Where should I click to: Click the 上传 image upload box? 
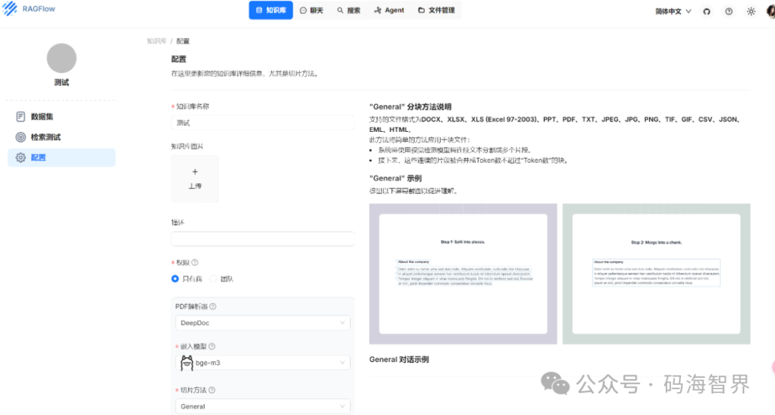coord(194,178)
